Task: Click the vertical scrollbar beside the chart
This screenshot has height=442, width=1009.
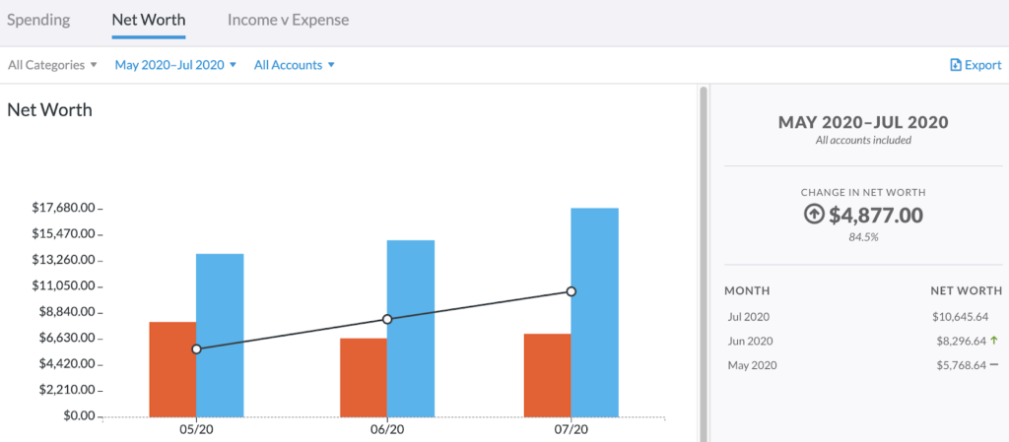Action: [x=704, y=264]
